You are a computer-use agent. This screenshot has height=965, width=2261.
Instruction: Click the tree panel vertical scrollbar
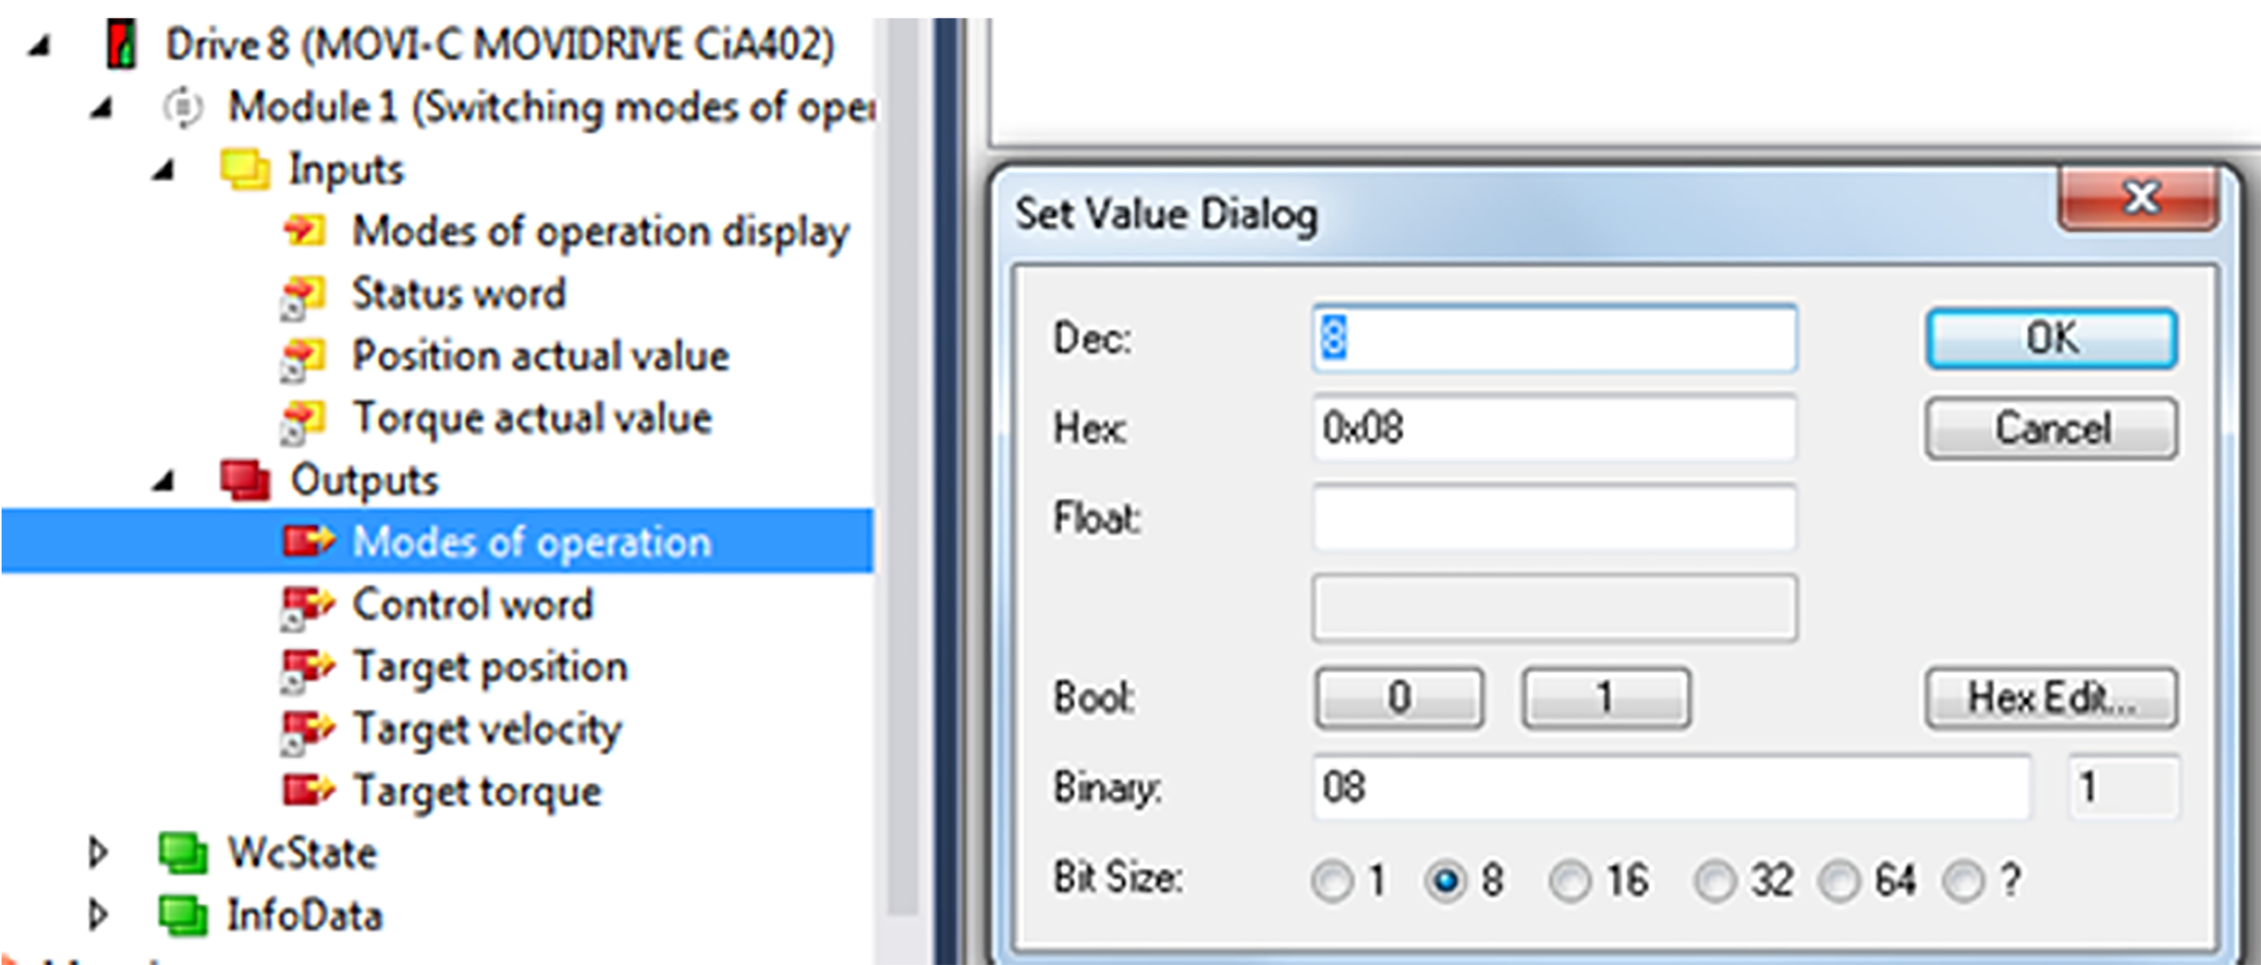(x=902, y=479)
